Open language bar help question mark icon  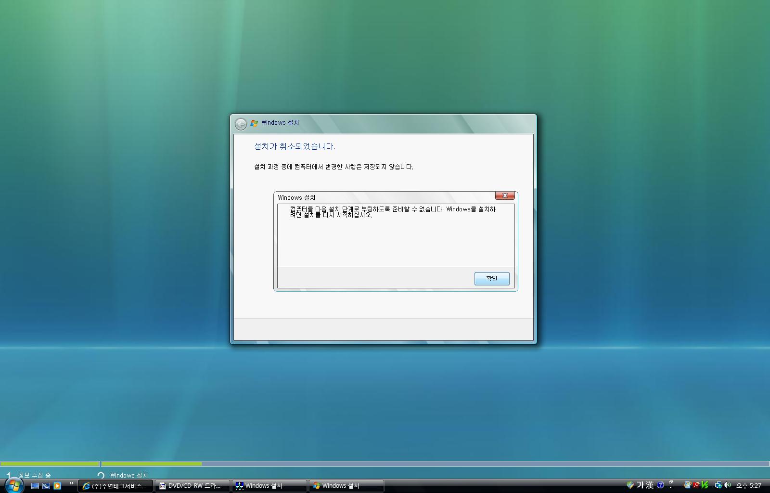(x=660, y=485)
